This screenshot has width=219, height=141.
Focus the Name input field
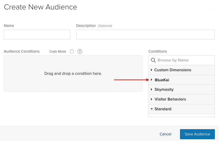[37, 35]
